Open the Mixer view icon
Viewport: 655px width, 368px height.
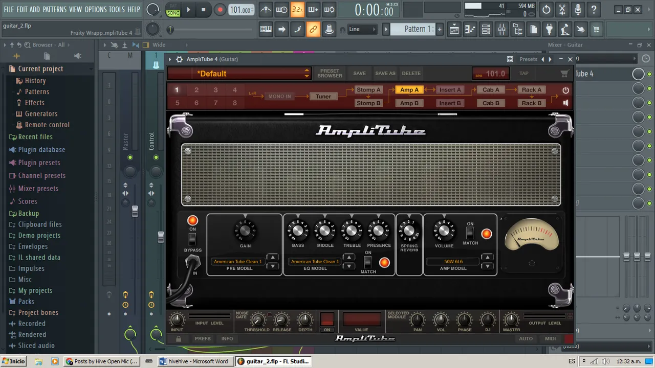502,30
